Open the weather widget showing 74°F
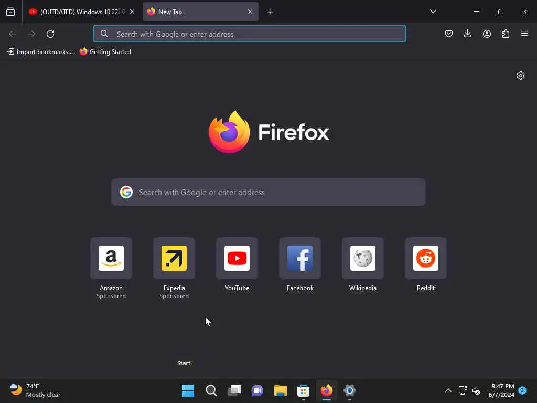Image resolution: width=537 pixels, height=403 pixels. point(34,390)
